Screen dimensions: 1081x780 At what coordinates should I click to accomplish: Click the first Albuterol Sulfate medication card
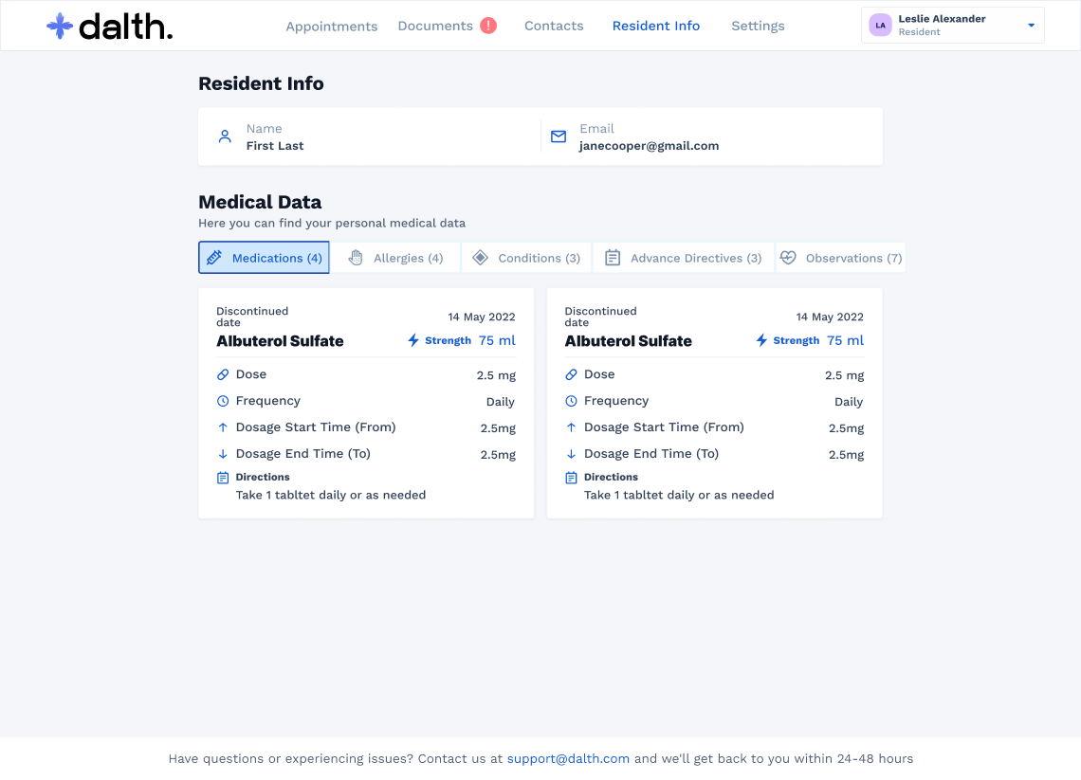(366, 403)
